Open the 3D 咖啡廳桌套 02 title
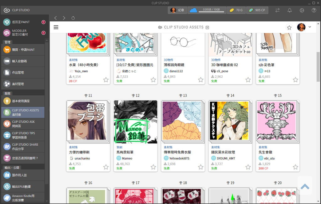 tap(224, 65)
